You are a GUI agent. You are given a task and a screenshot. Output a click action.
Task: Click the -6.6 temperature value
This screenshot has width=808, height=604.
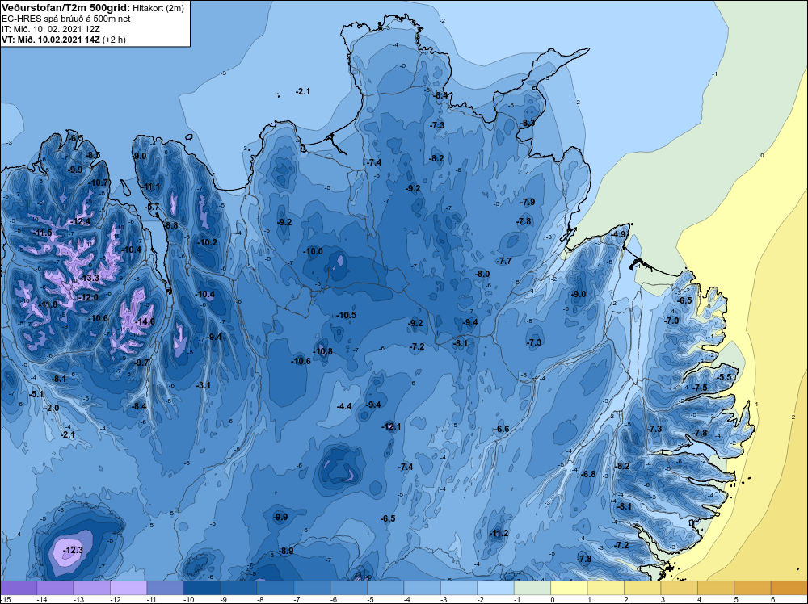pyautogui.click(x=502, y=430)
